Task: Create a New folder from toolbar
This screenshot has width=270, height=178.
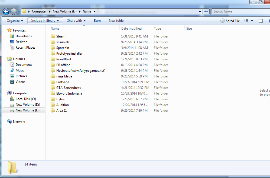Action: tap(117, 21)
